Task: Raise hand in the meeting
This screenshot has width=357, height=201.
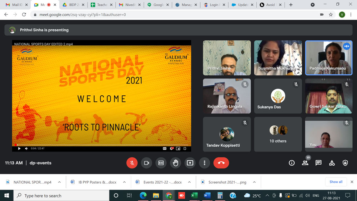Action: pyautogui.click(x=176, y=163)
